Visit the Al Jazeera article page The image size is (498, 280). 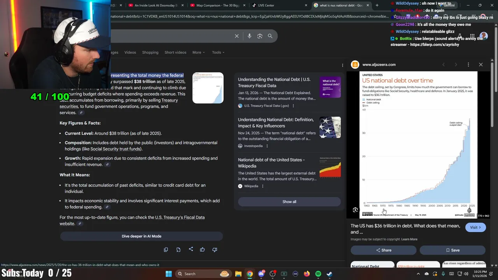[475, 227]
